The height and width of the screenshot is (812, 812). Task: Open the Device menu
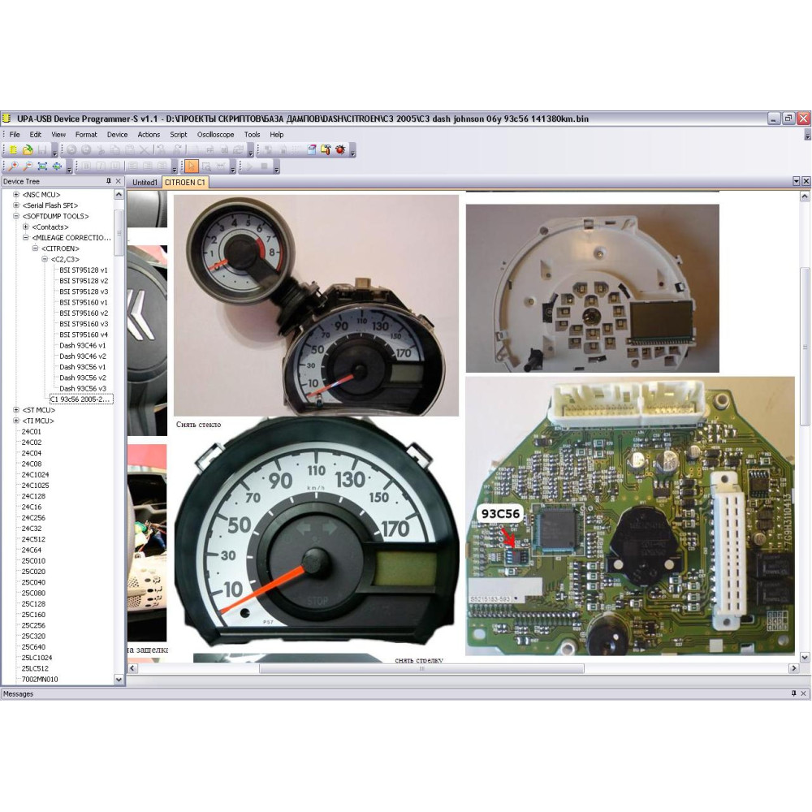pos(117,135)
